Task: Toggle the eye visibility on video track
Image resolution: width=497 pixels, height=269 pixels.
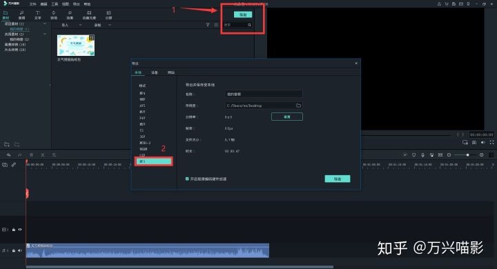Action: pos(20,230)
